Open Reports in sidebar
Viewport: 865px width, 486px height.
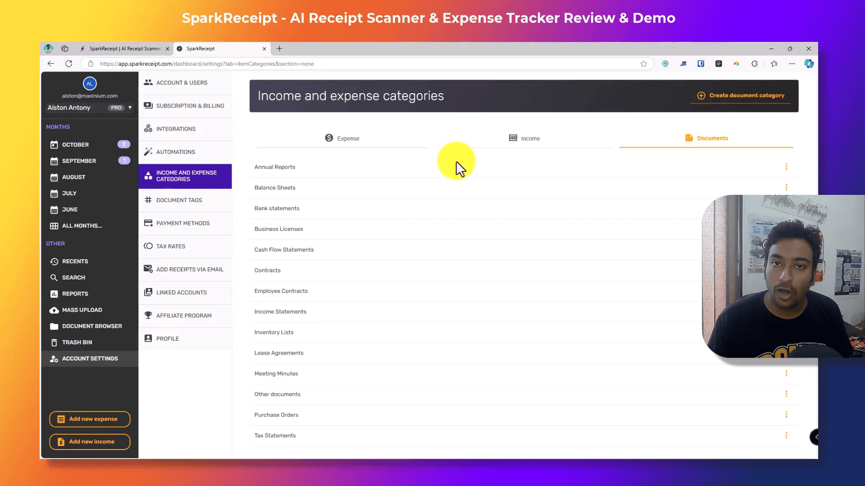[x=90, y=294]
